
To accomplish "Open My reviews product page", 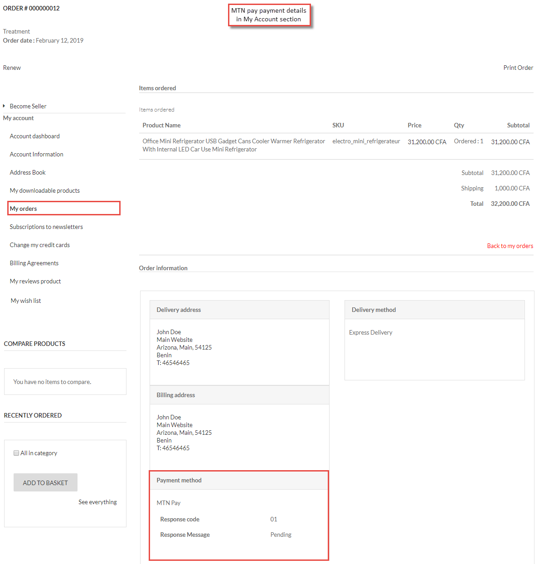I will pos(35,281).
